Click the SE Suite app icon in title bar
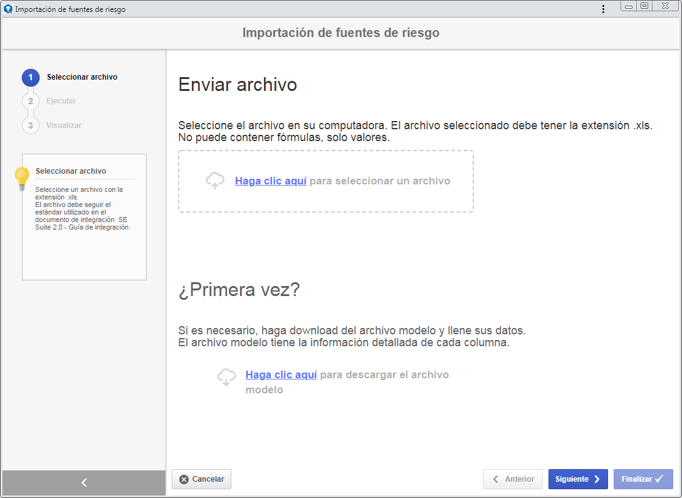Screen dimensions: 682x498 pyautogui.click(x=8, y=9)
